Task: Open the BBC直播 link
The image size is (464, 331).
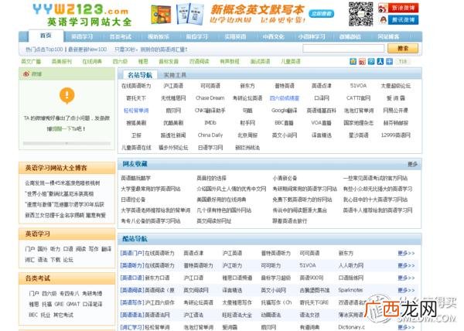Action: pos(284,122)
